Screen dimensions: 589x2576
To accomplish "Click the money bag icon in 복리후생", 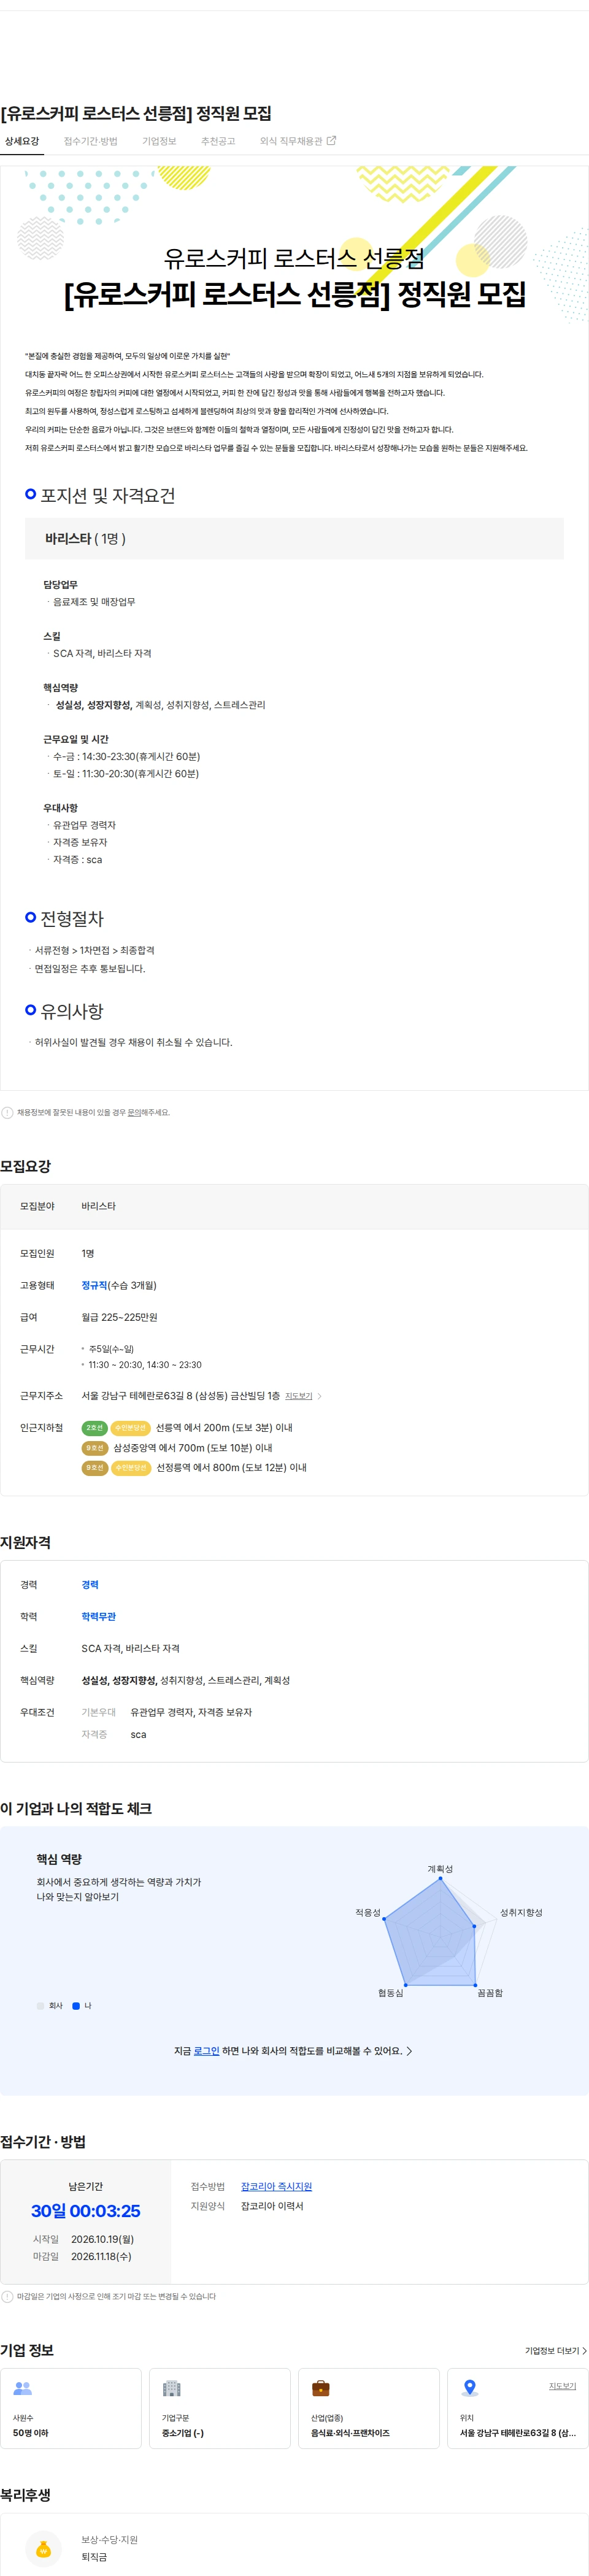I will 43,2549.
